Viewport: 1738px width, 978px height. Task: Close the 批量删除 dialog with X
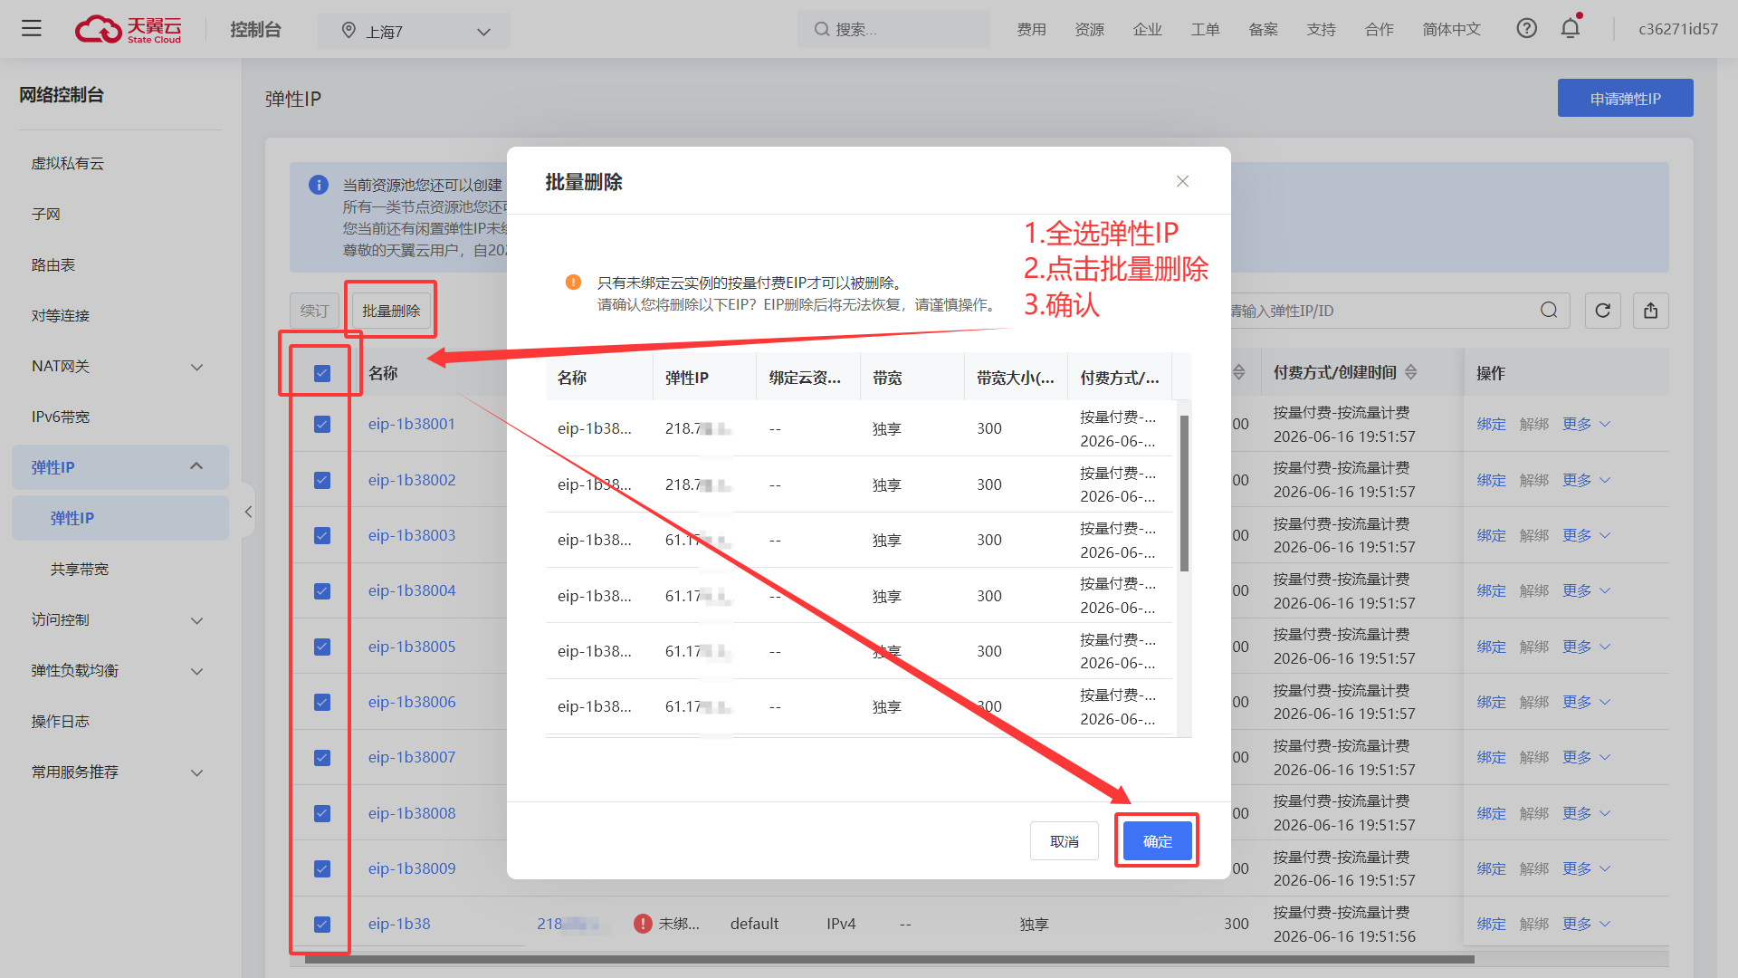1182,181
